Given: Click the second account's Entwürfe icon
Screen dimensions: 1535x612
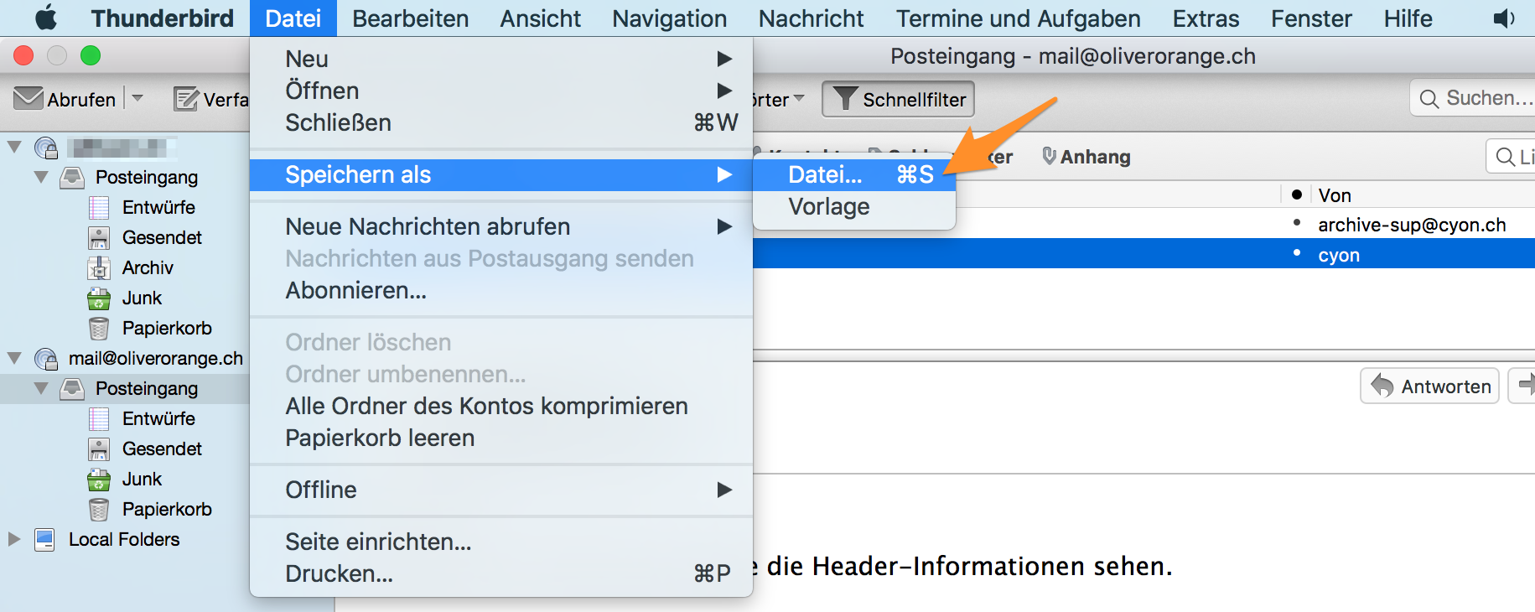Looking at the screenshot, I should 99,418.
